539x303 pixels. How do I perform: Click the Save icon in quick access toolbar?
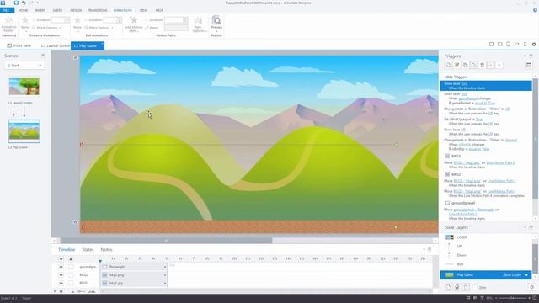tap(16, 3)
